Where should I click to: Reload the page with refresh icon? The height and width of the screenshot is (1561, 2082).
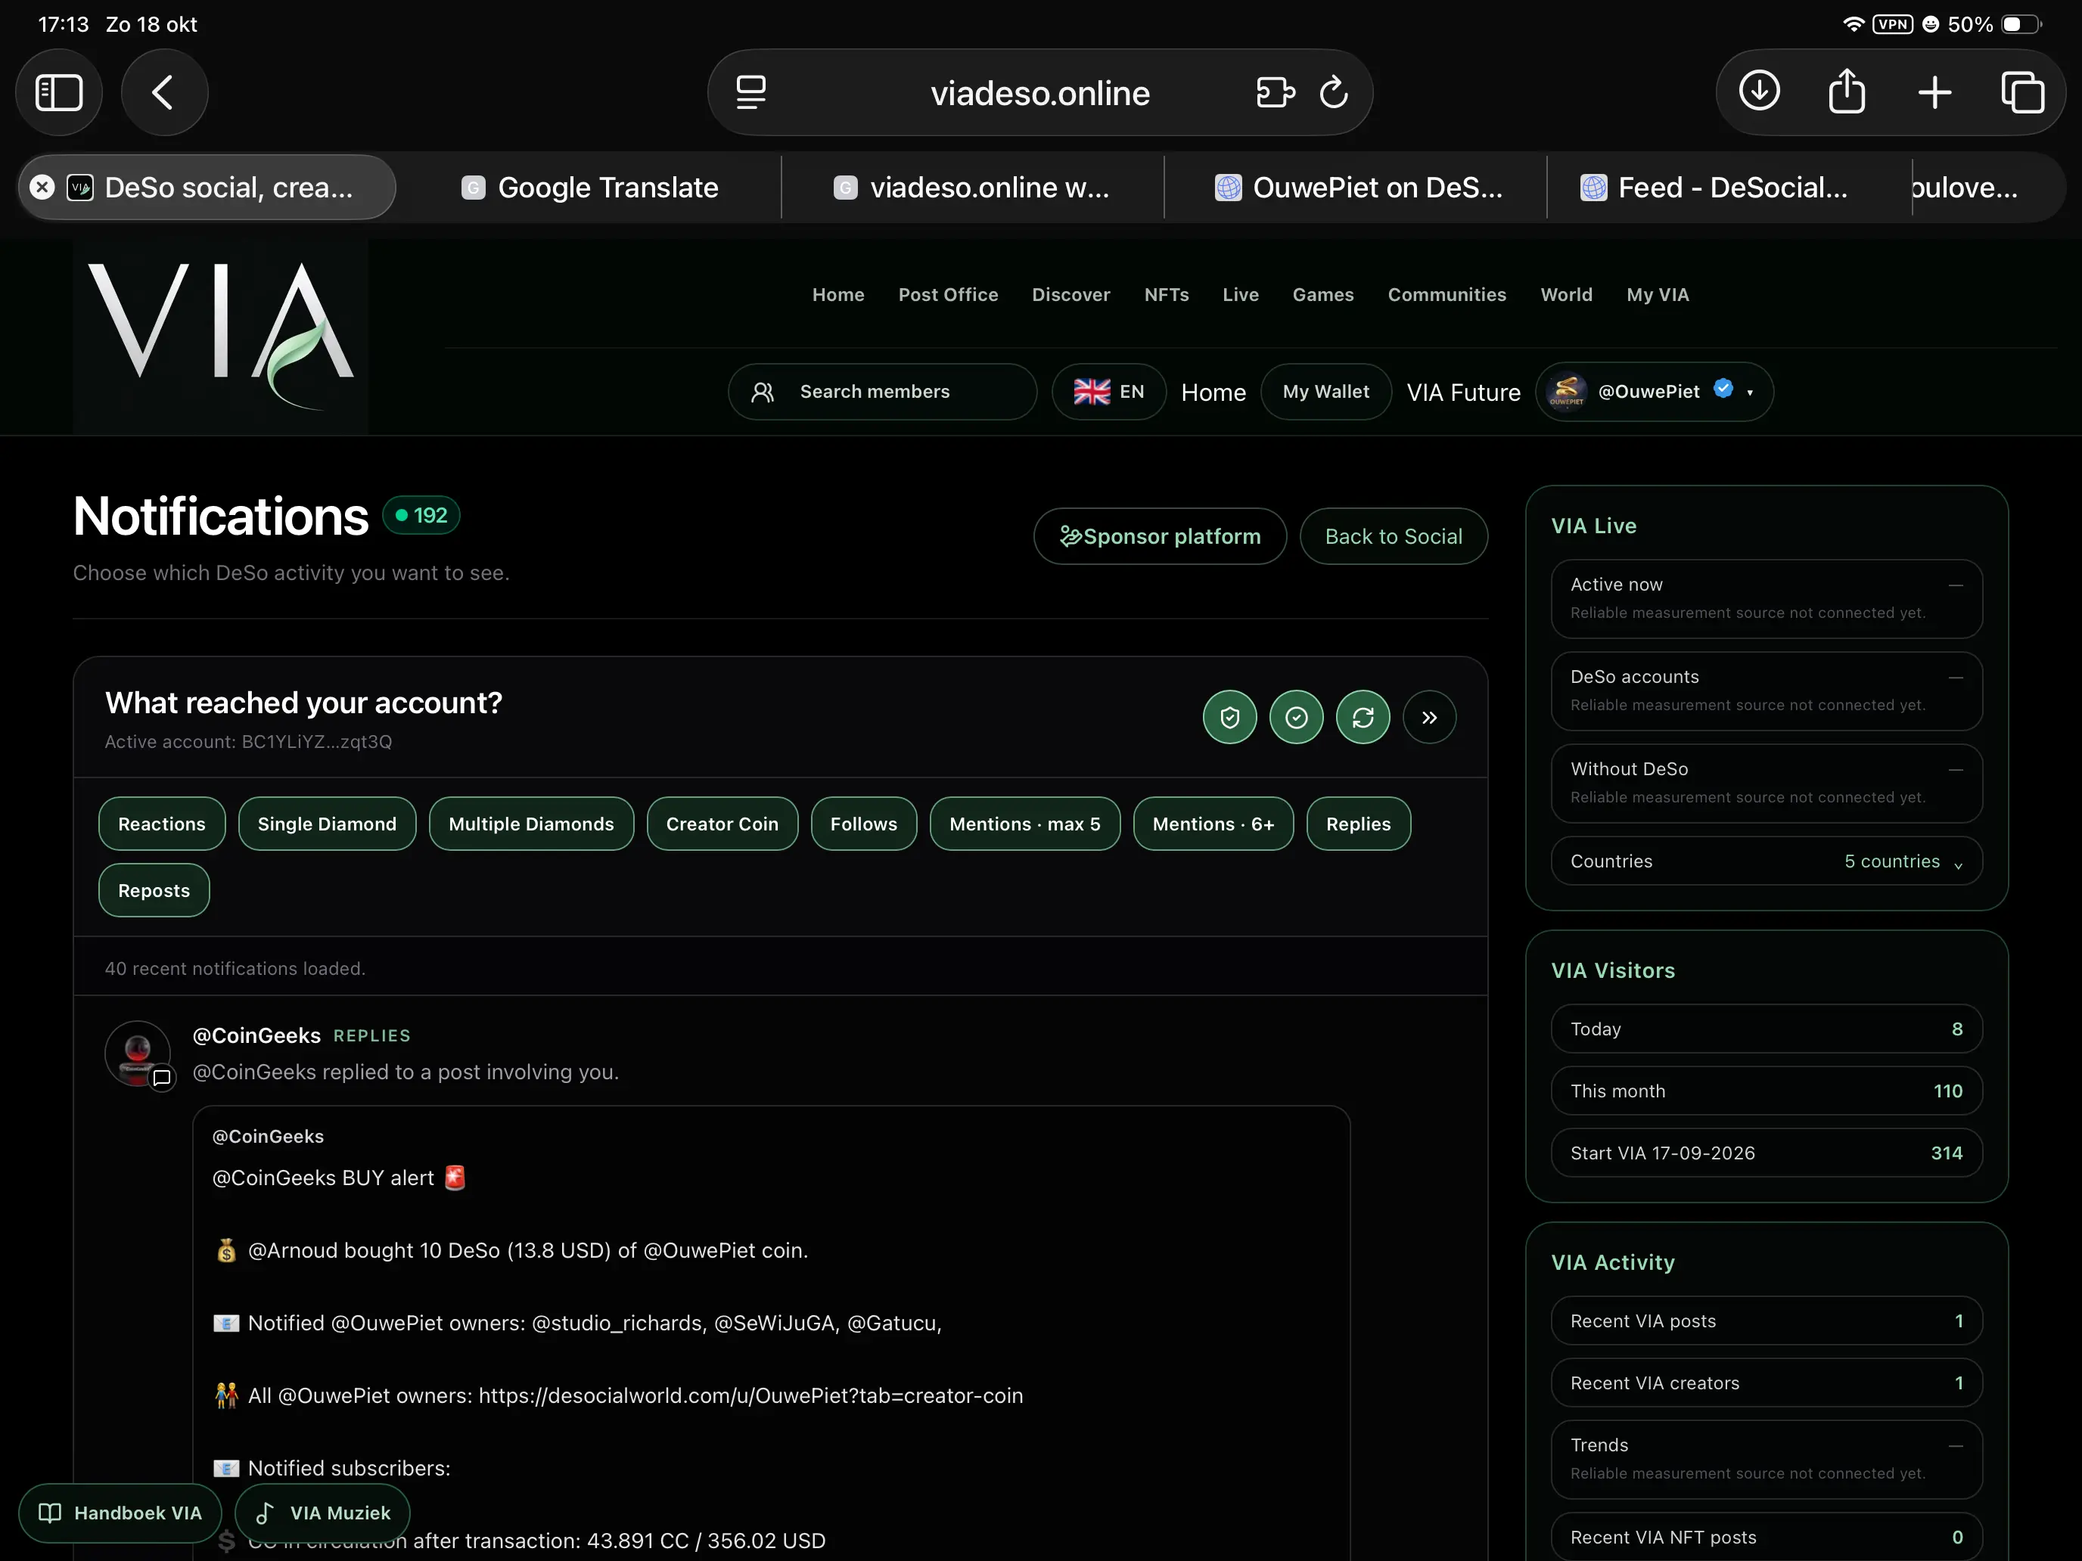pyautogui.click(x=1334, y=92)
